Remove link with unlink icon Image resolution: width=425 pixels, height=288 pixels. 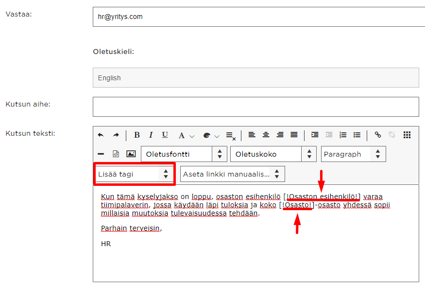pos(391,135)
